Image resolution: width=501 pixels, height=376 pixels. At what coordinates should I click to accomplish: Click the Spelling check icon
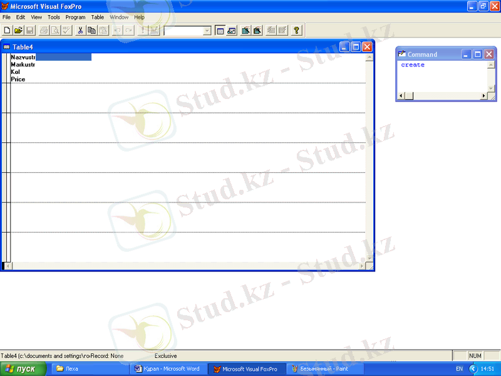click(x=67, y=30)
